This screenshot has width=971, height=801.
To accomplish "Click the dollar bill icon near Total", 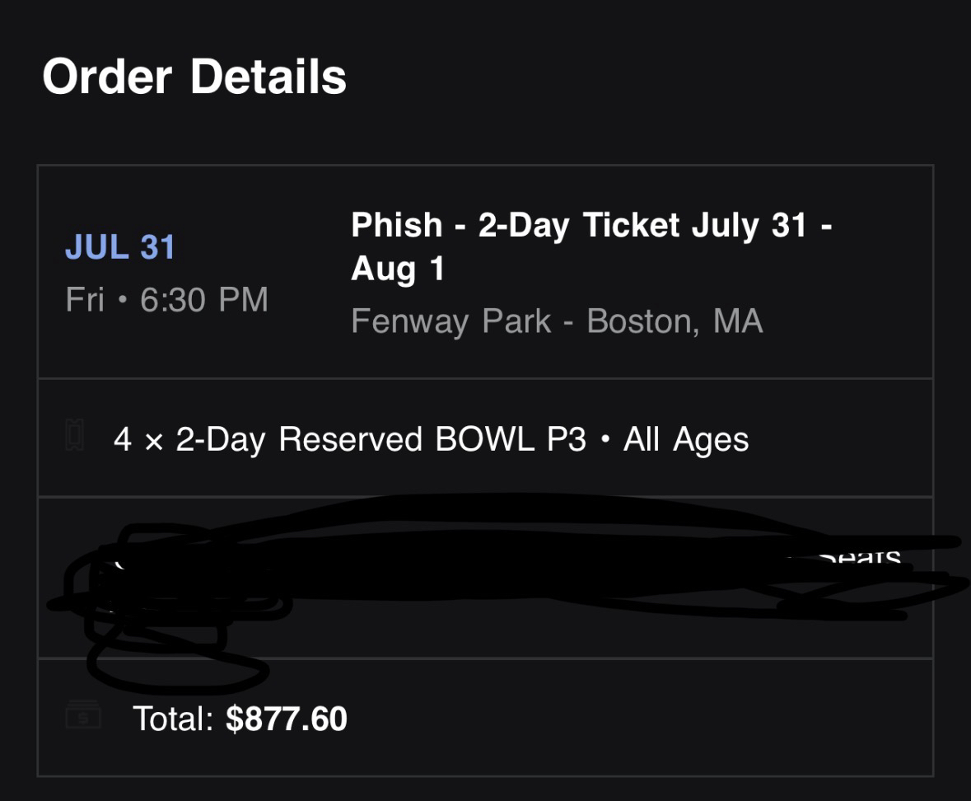I will point(83,716).
